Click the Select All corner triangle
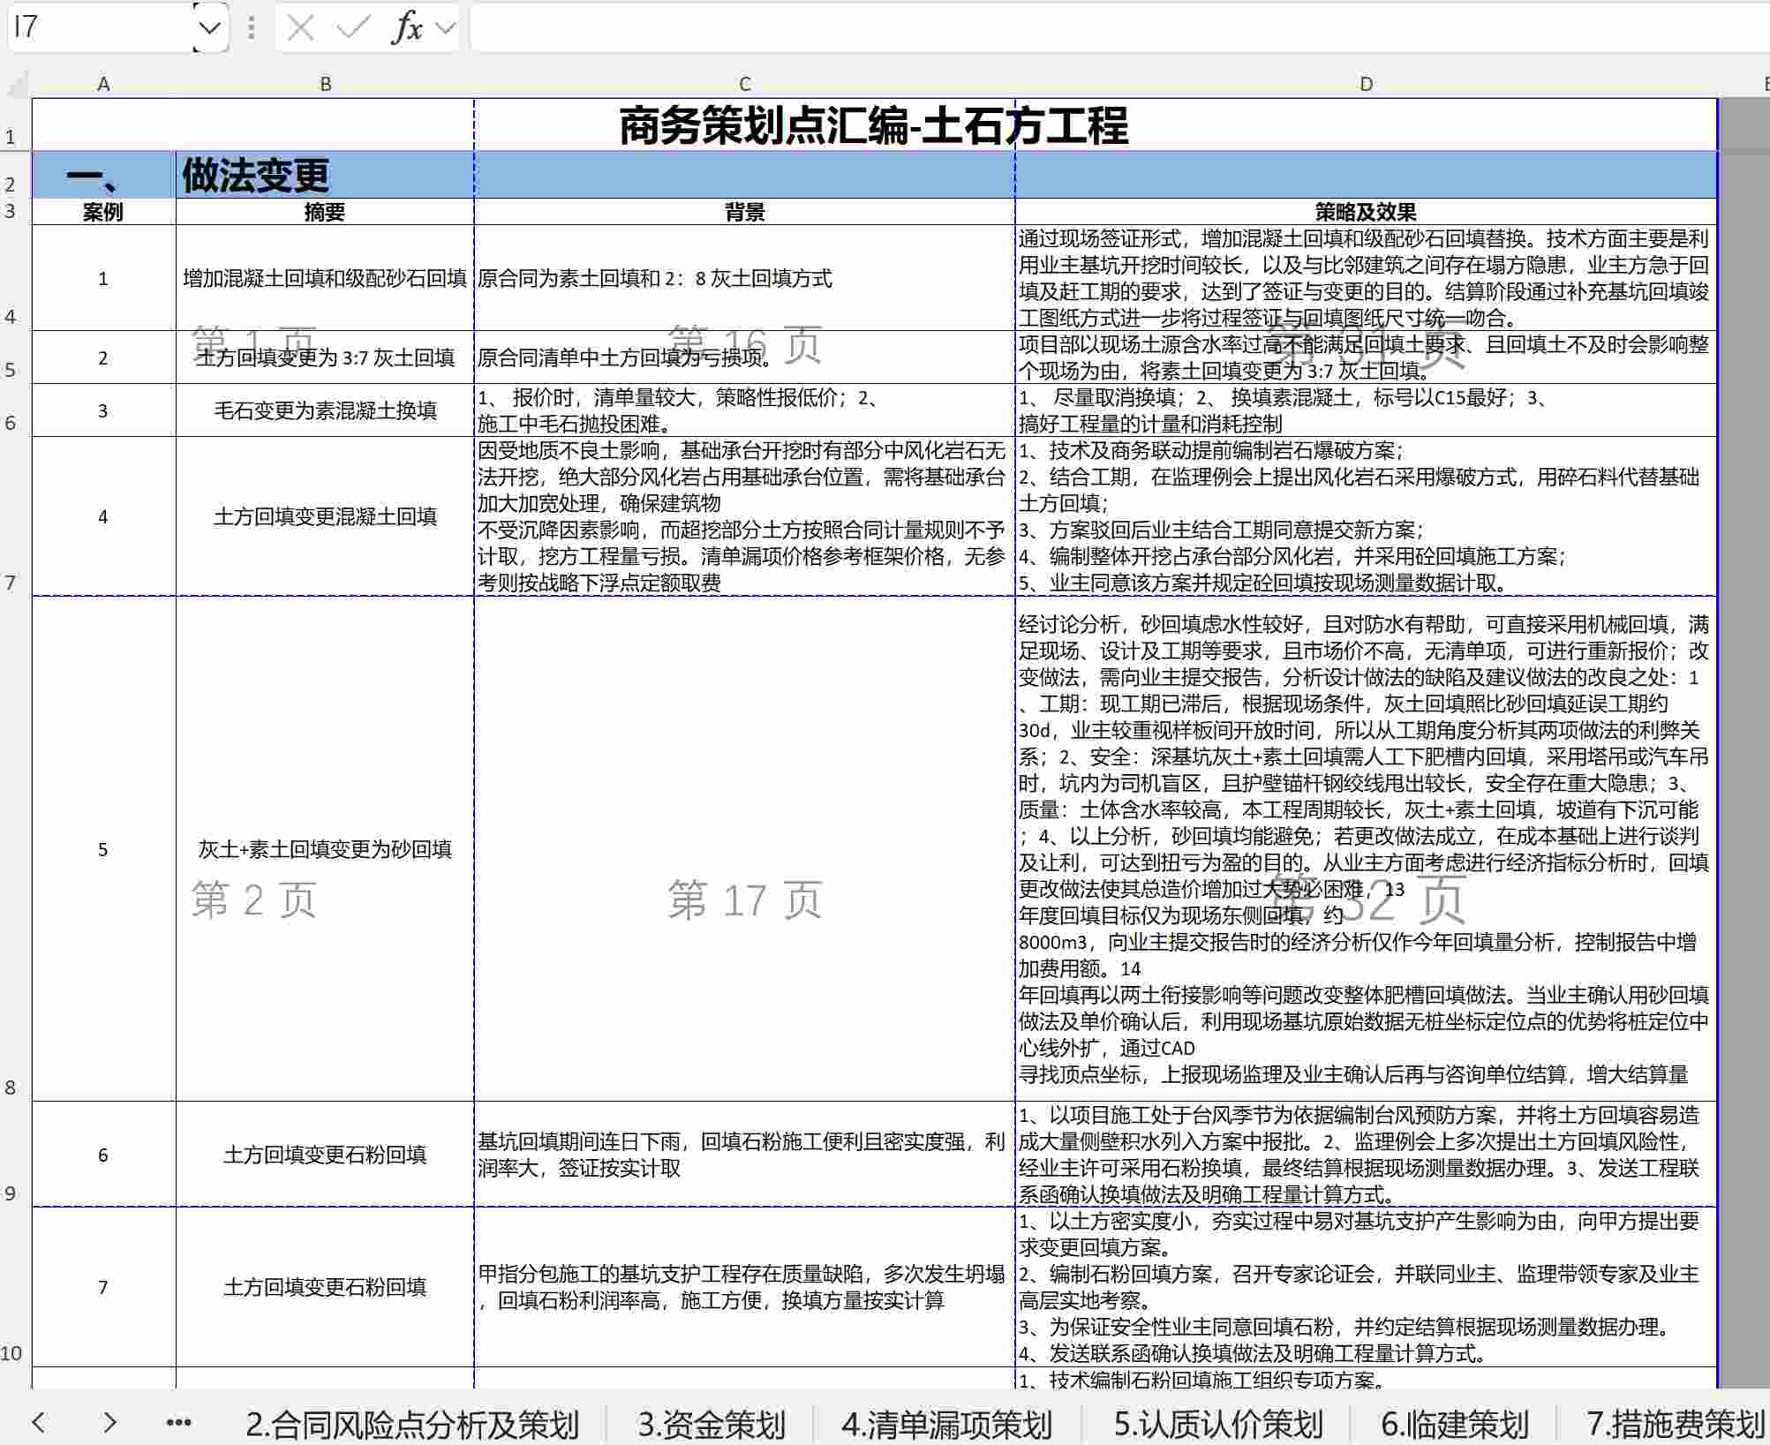 [x=17, y=85]
